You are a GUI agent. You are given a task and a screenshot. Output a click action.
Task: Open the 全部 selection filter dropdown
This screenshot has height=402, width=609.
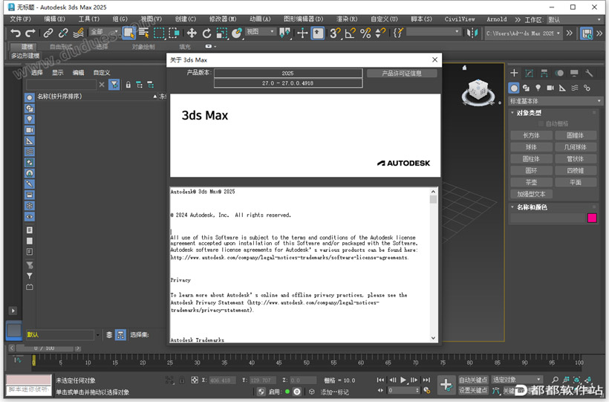pyautogui.click(x=104, y=31)
